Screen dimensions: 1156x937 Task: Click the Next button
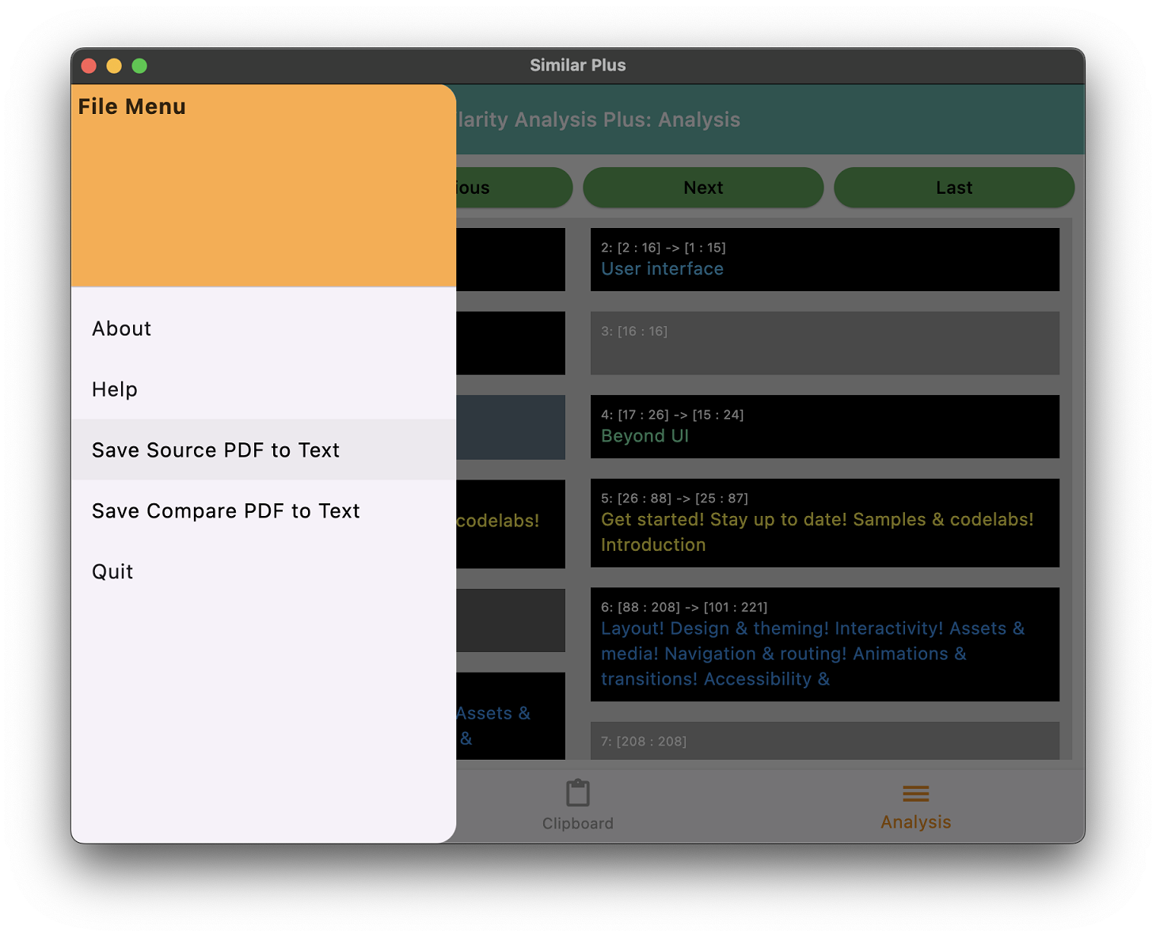(x=703, y=188)
